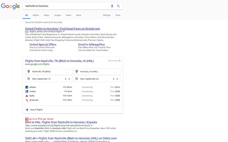Click destination location pin icon for Honolulu
The image size is (228, 142).
pos(77,71)
